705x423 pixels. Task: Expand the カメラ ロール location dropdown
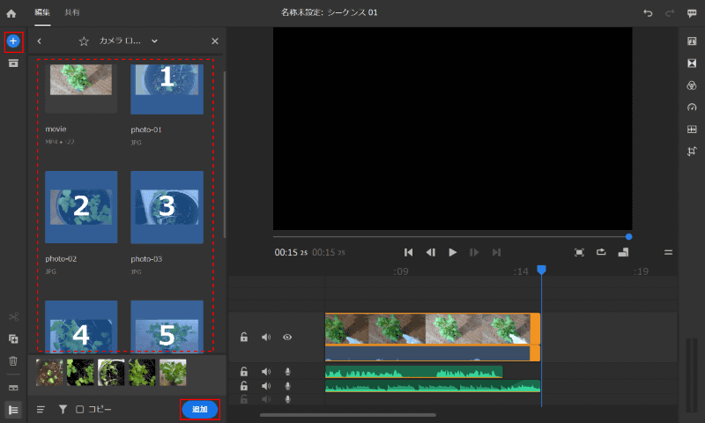point(155,41)
